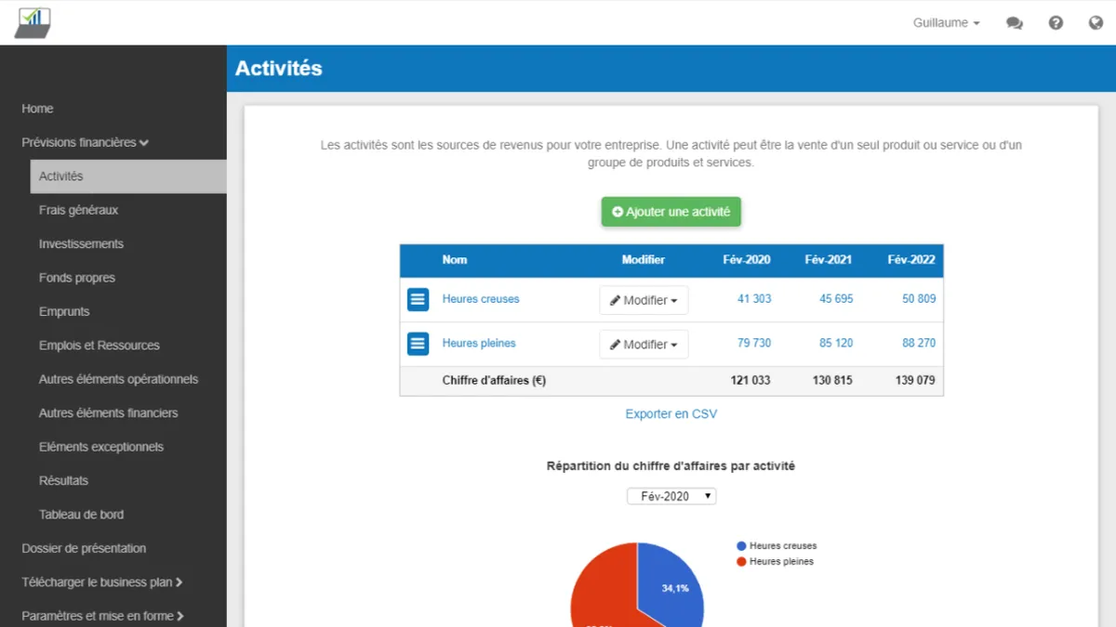Open the Fév-2020 period selector
Image resolution: width=1116 pixels, height=627 pixels.
(671, 496)
